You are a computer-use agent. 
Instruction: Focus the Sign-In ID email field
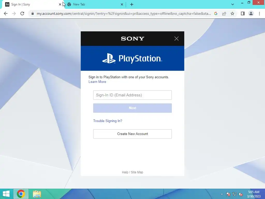(x=132, y=95)
